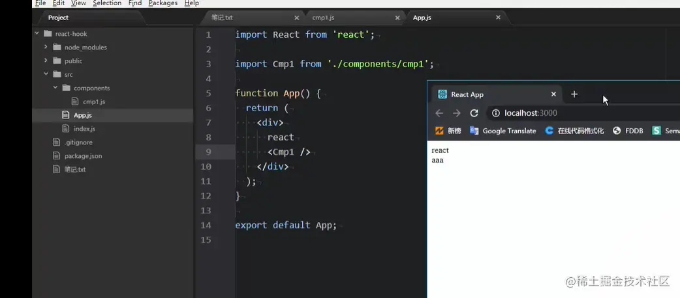Click the index.js file icon
The image size is (680, 298).
pos(65,128)
